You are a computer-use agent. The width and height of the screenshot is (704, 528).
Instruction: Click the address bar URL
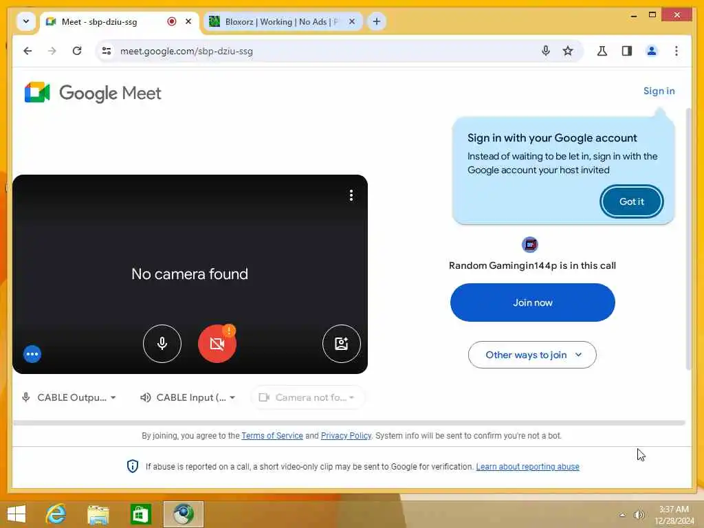[186, 51]
